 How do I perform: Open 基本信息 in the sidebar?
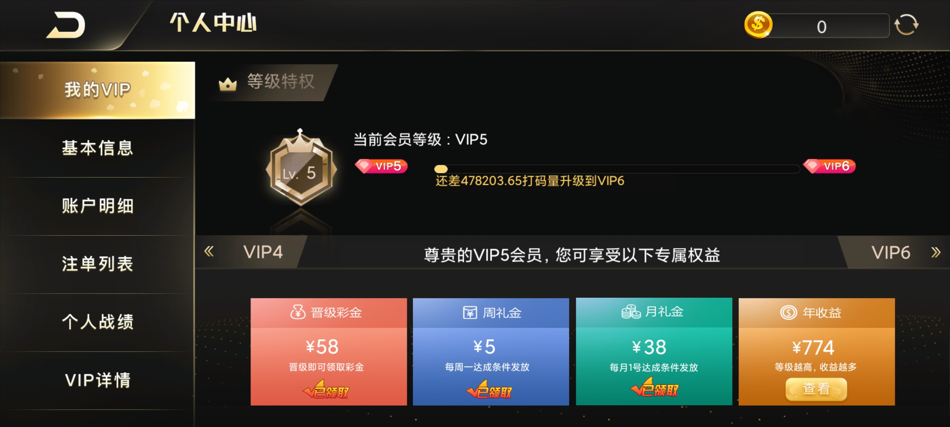point(97,148)
